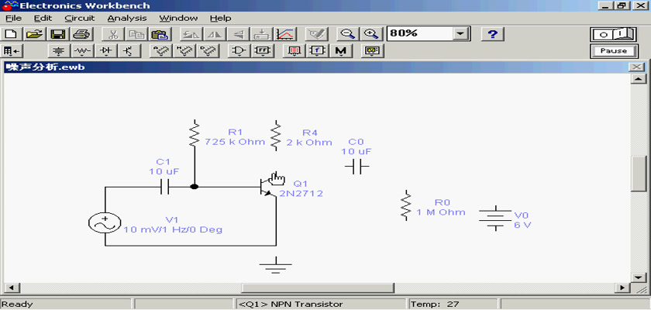Click the vertical scrollbar up arrow
Viewport: 651px width, 310px height.
638,79
